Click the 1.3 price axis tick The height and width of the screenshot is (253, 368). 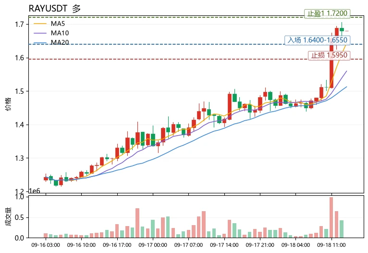(20, 158)
